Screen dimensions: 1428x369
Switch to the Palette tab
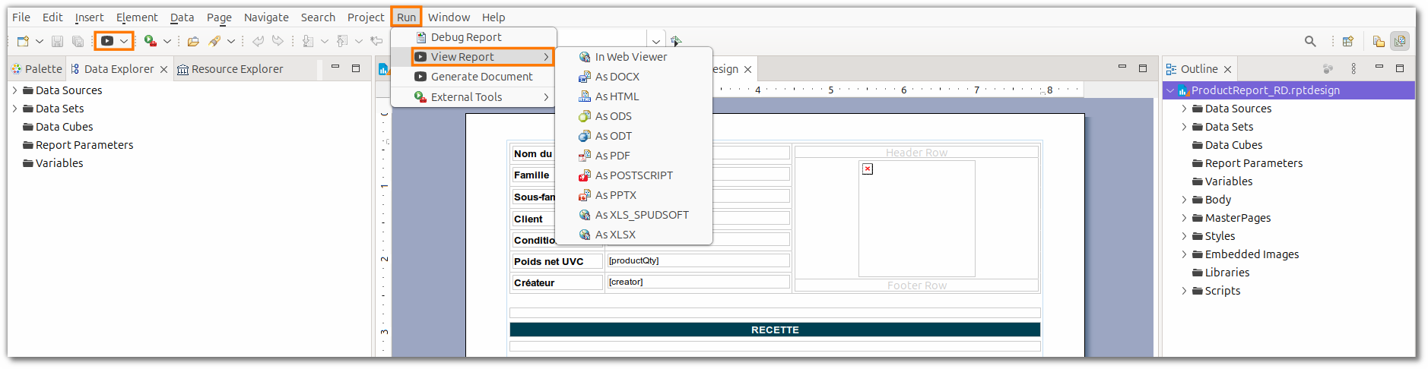[x=36, y=68]
